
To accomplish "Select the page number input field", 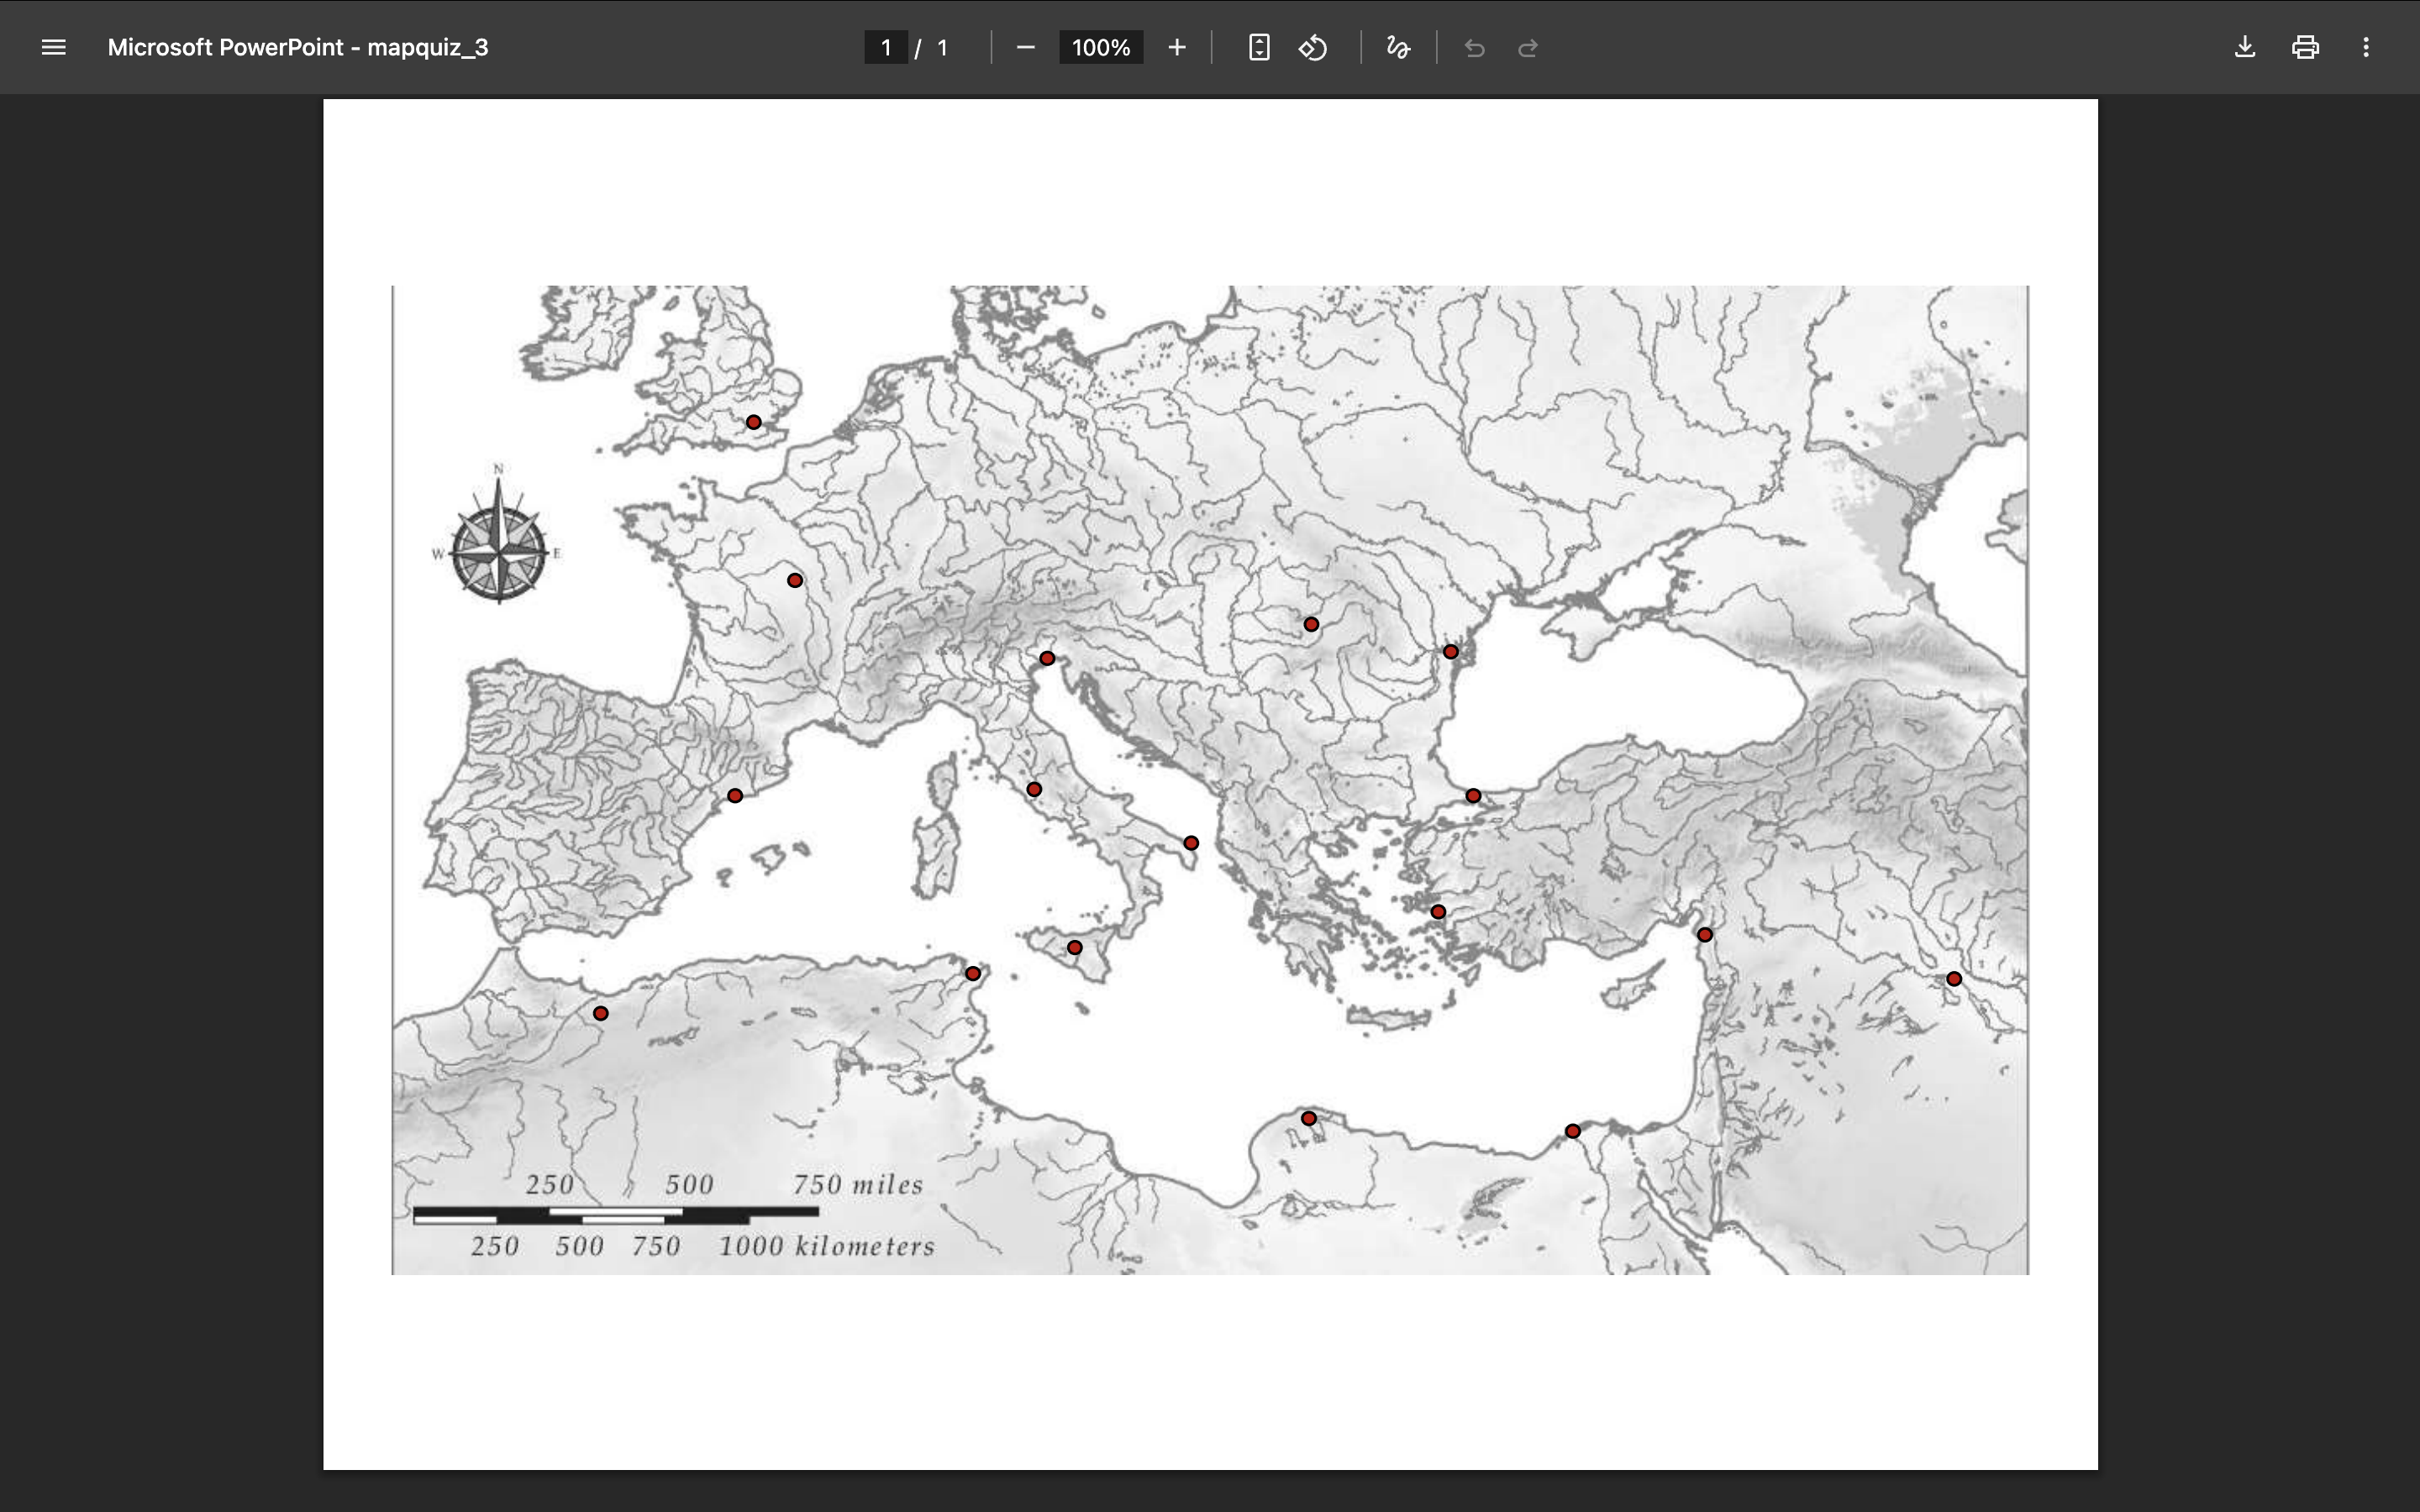I will click(886, 47).
